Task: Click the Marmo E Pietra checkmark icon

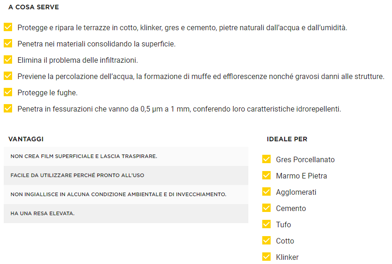Action: [266, 176]
